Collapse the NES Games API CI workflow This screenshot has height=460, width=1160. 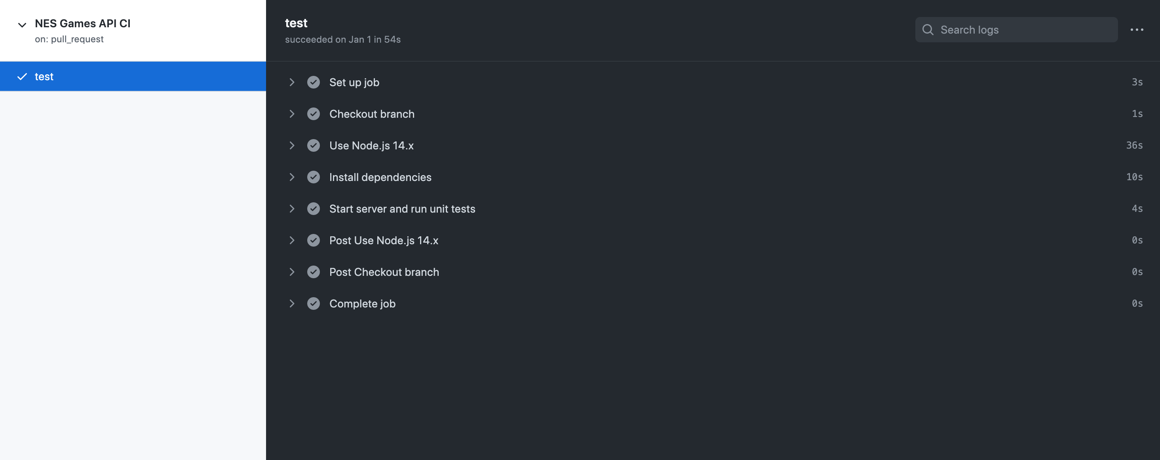coord(22,25)
